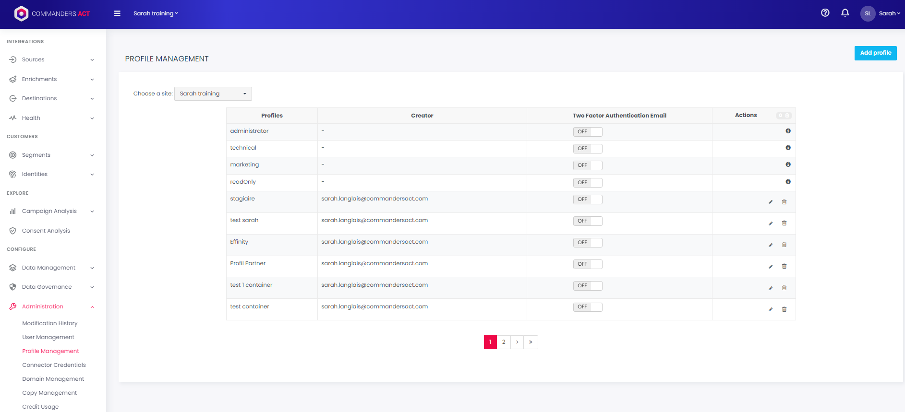Go to Connector Credentials page
The width and height of the screenshot is (905, 412).
tap(54, 365)
